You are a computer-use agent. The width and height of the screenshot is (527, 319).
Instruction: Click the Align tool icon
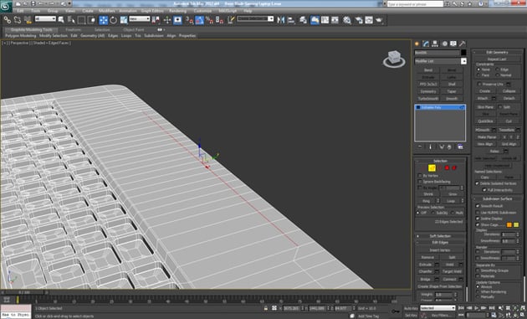[x=291, y=20]
